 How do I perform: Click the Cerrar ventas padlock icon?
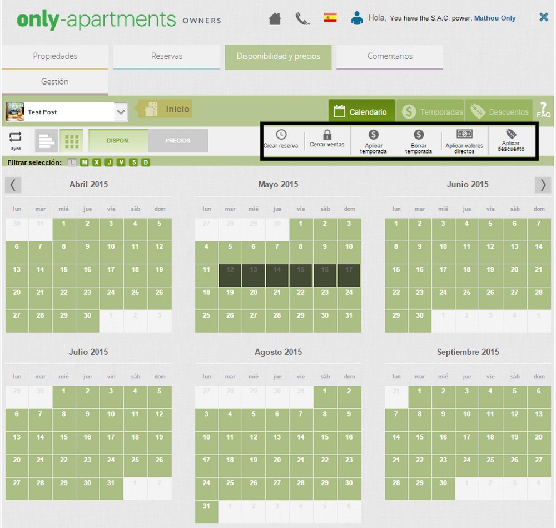pyautogui.click(x=327, y=135)
